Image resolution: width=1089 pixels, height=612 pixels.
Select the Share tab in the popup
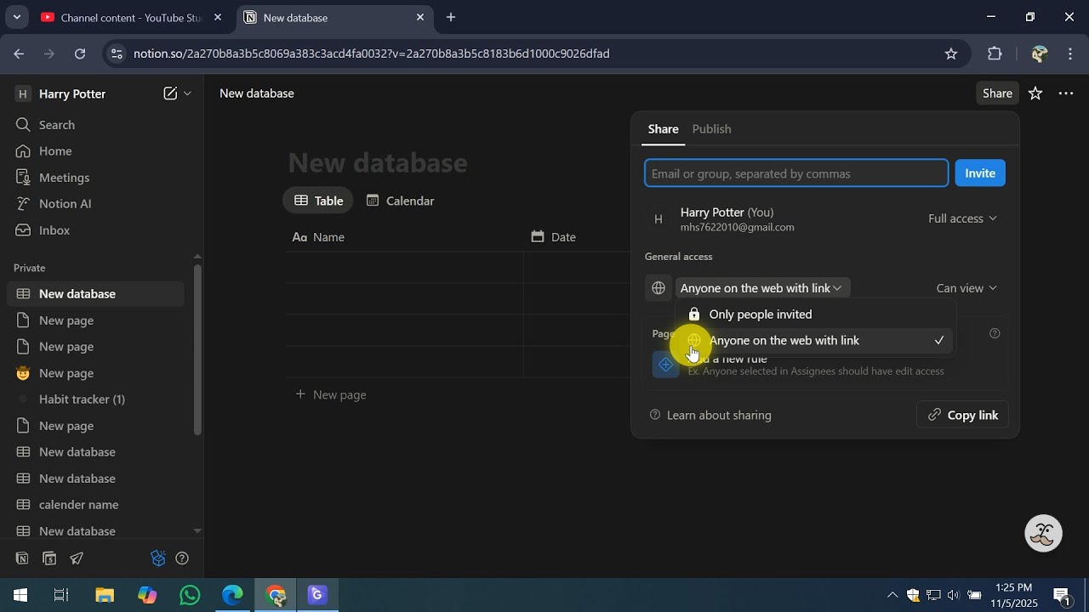664,129
